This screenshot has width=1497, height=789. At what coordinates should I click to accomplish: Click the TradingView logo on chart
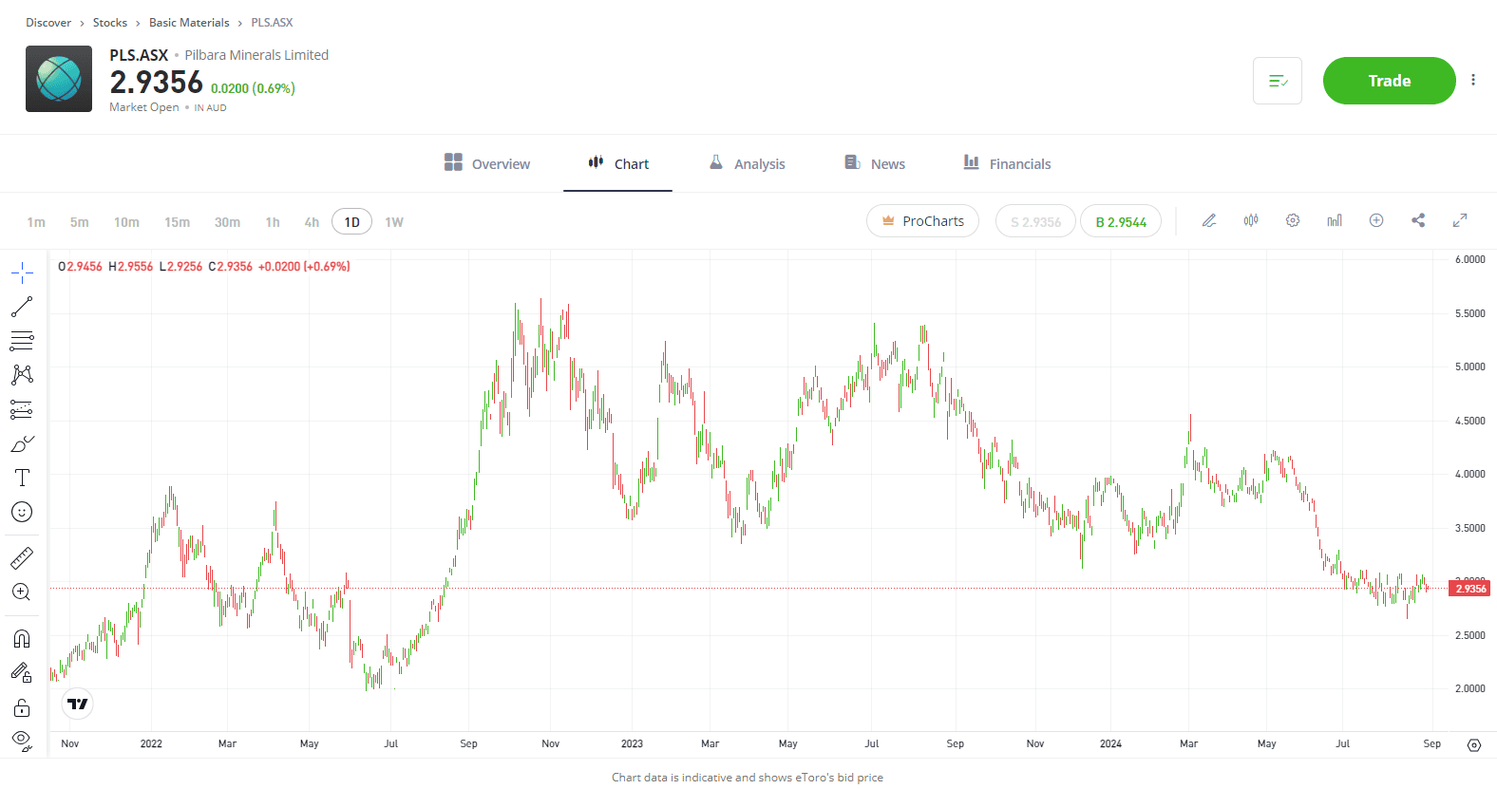[78, 704]
